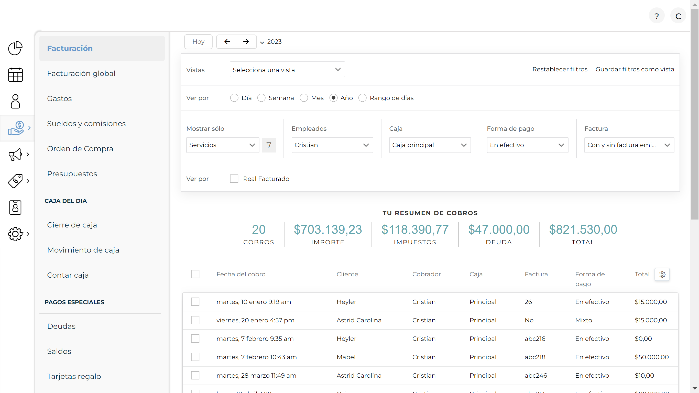
Task: Click the Fecha del cobro column header
Action: click(241, 274)
